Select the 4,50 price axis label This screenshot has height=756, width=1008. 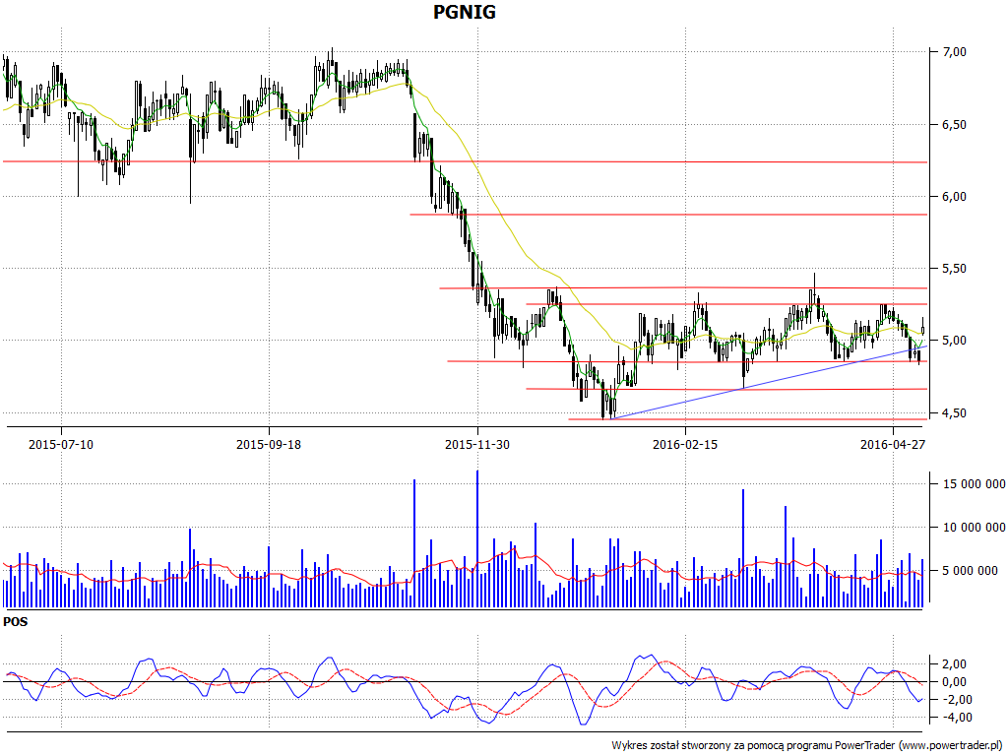(x=954, y=413)
